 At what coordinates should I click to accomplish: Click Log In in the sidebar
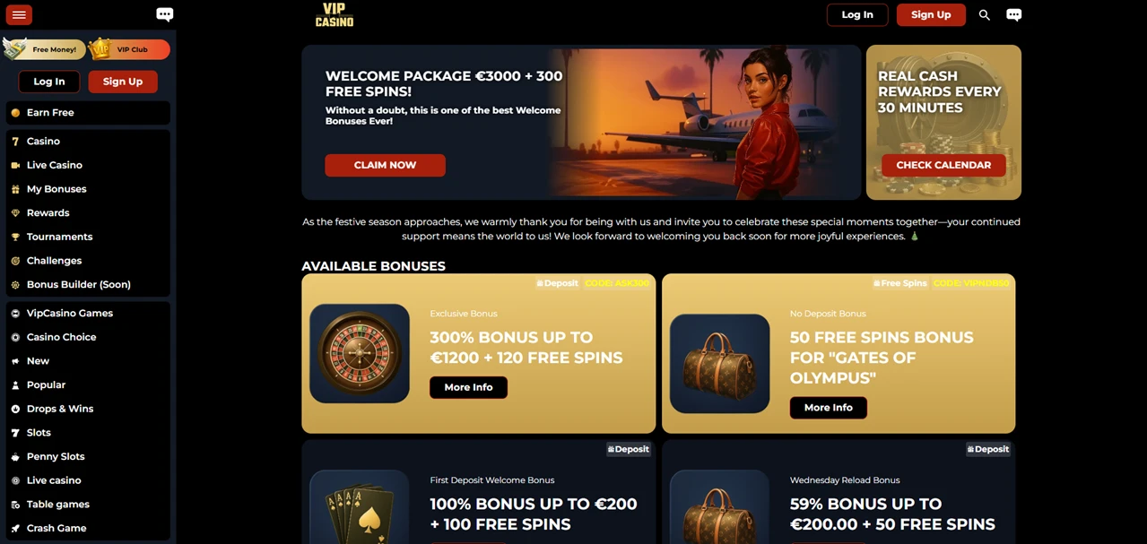coord(49,82)
